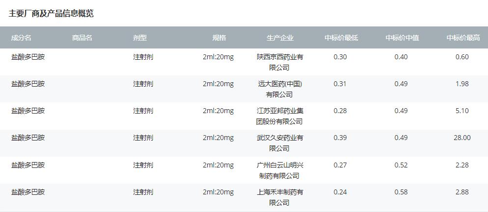The image size is (488, 212).
Task: Select 上海禾丰制药有限公司 entry
Action: coord(280,197)
